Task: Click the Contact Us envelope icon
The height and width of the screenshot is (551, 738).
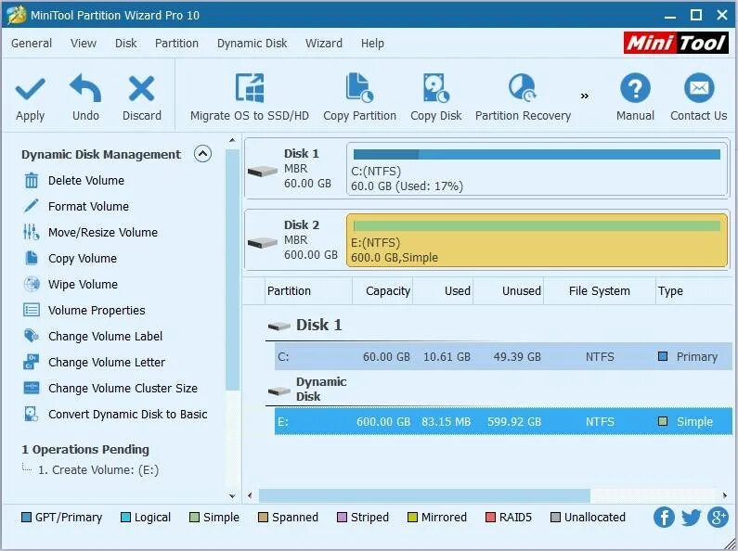Action: pos(698,88)
